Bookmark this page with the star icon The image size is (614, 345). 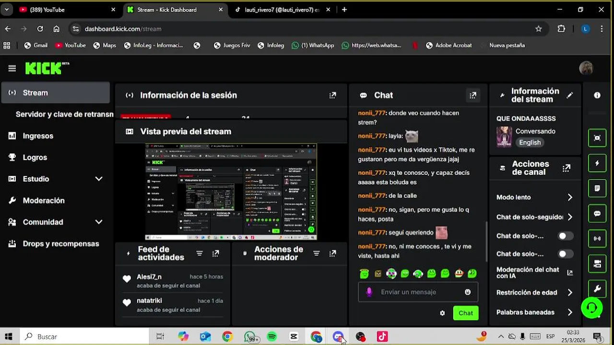point(539,29)
